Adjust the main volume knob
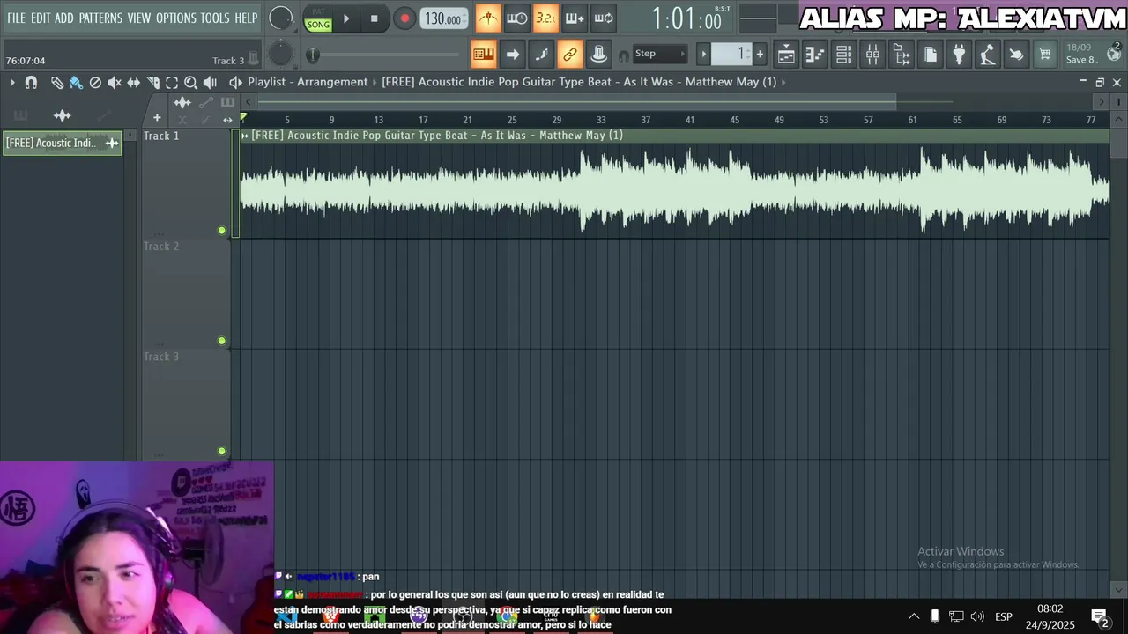The height and width of the screenshot is (634, 1128). pos(280,18)
